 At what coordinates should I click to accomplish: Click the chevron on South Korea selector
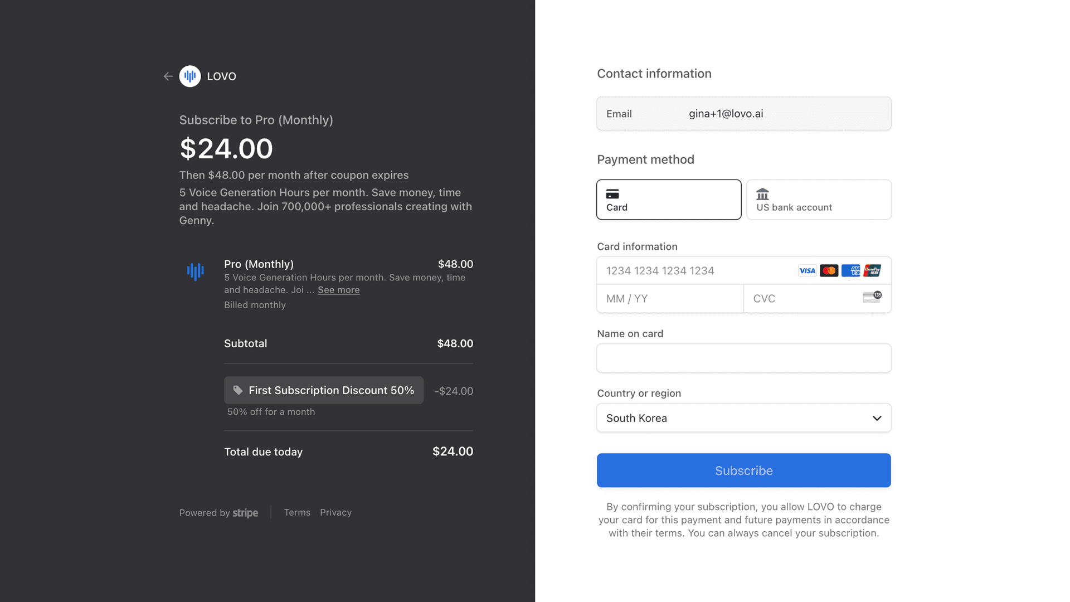[x=876, y=417]
